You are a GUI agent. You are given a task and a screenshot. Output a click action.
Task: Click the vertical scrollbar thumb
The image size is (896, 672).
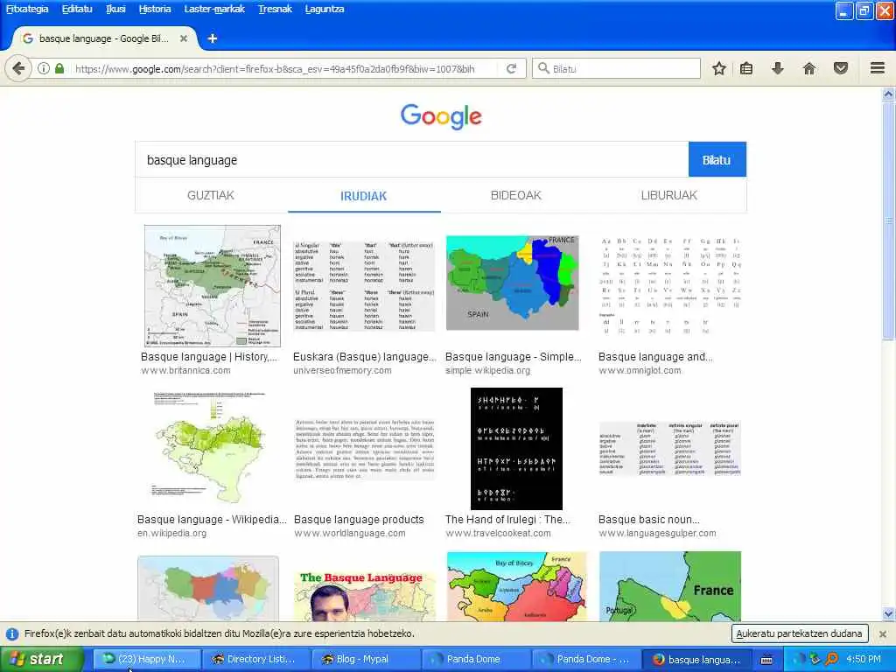(889, 220)
